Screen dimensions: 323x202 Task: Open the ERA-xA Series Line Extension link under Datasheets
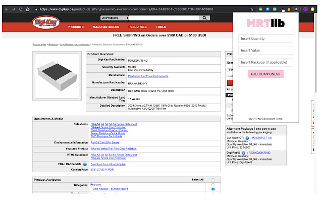click(x=109, y=127)
